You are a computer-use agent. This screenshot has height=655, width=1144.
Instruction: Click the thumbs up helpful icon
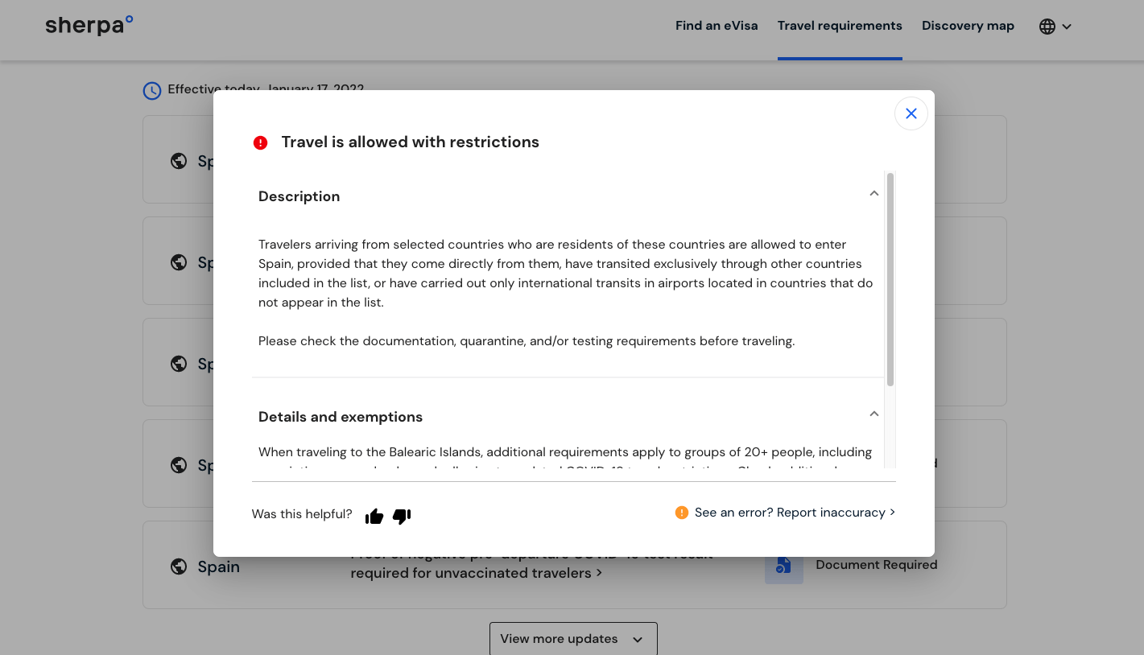pos(374,517)
